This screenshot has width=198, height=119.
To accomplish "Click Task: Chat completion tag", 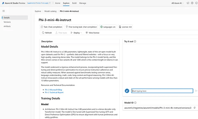I will click(51, 27).
